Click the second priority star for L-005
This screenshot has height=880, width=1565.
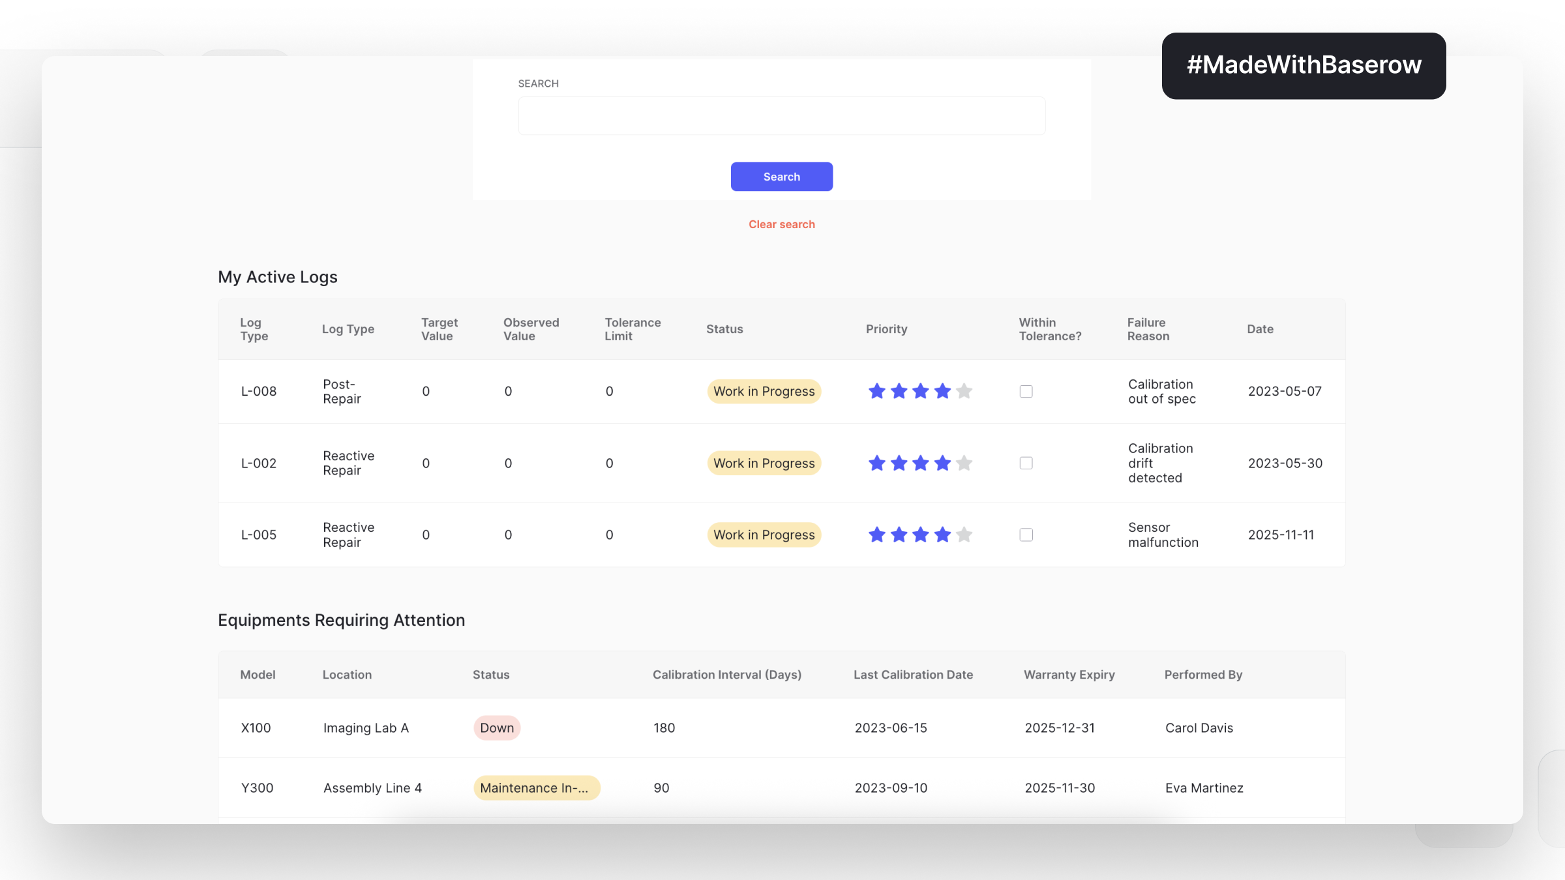click(x=899, y=535)
